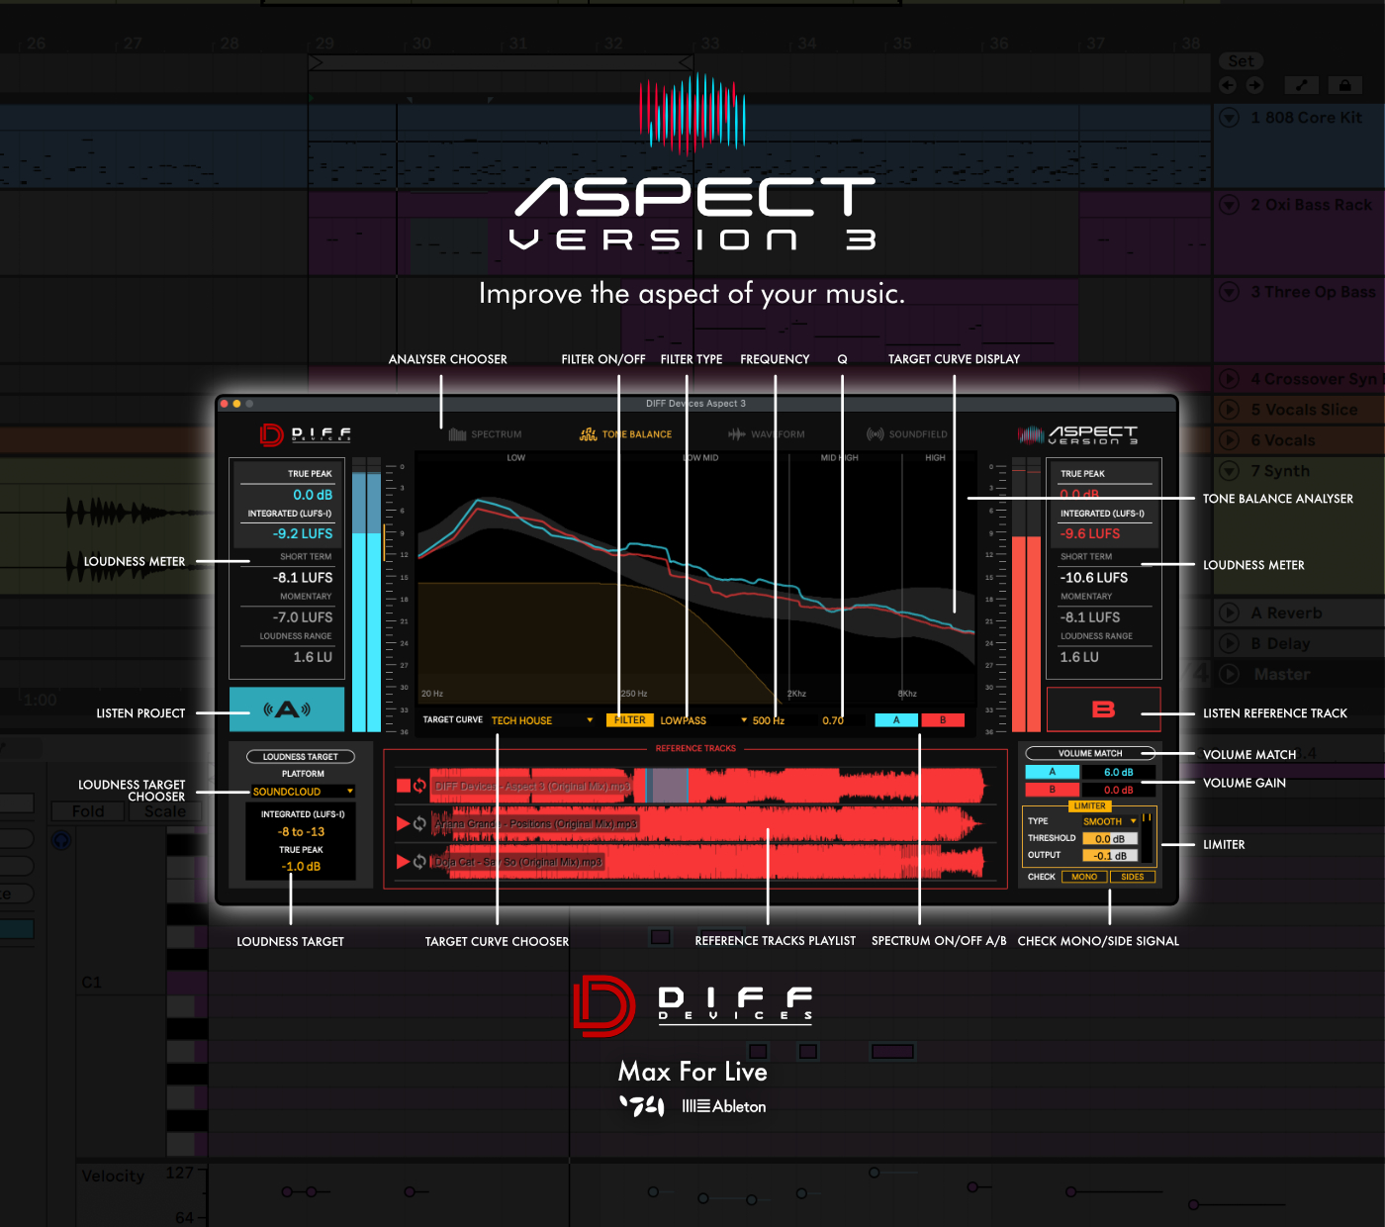Toggle the spectrum A button under the graph

click(896, 720)
